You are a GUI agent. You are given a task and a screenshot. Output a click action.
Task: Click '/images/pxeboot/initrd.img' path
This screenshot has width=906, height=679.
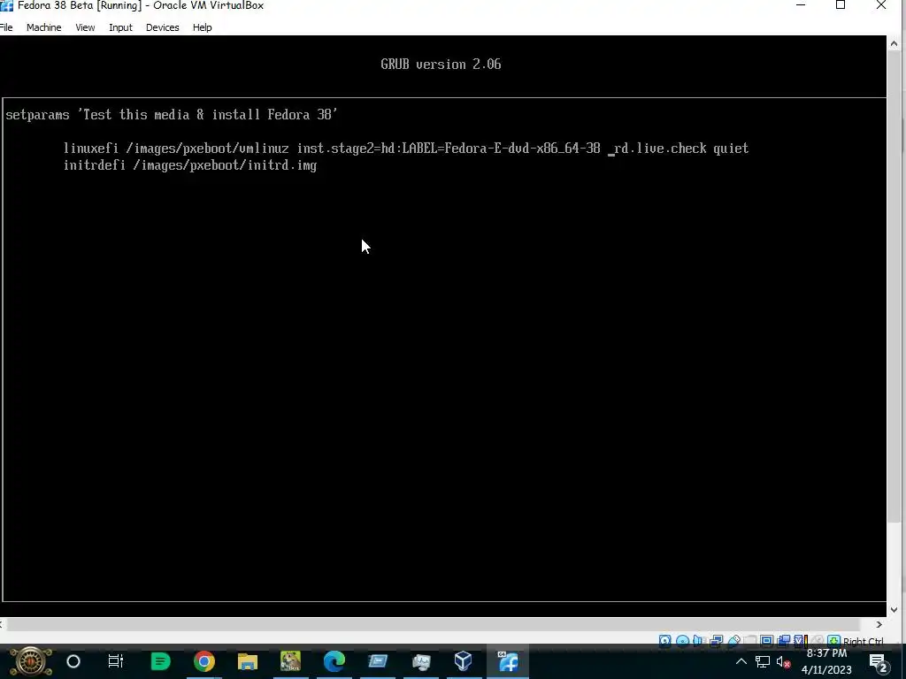coord(225,165)
